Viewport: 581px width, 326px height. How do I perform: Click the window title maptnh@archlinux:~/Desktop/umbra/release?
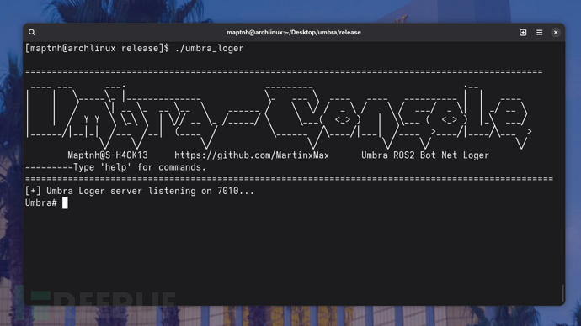tap(294, 33)
